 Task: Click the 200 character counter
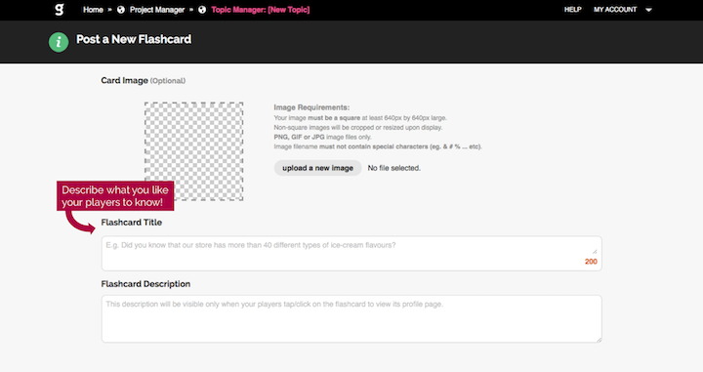pos(591,262)
